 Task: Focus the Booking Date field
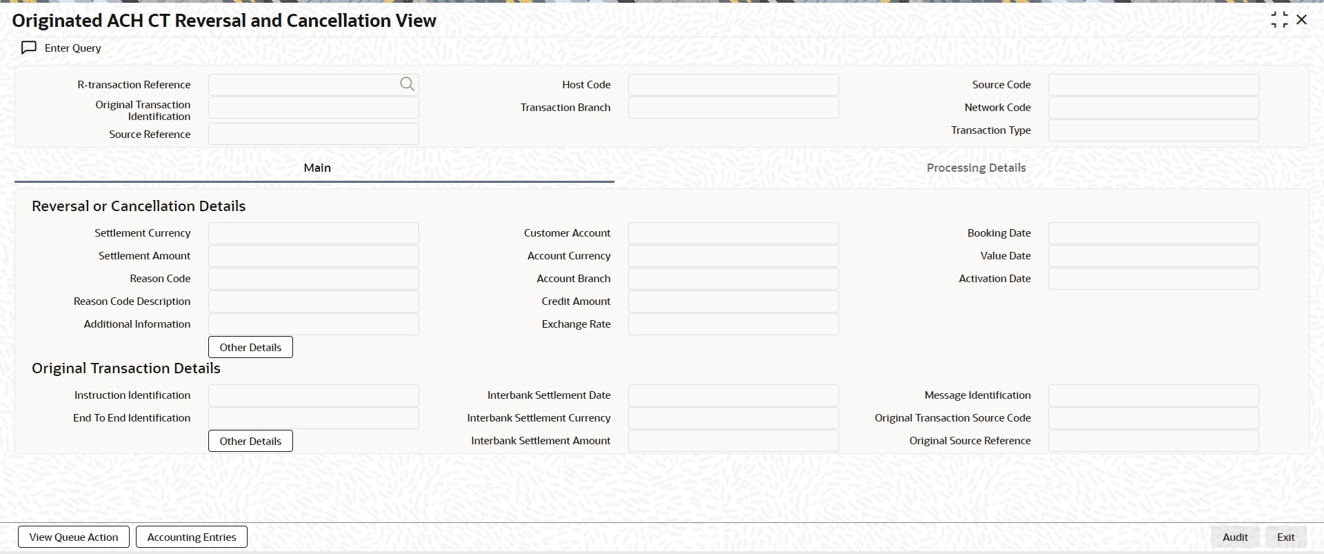[x=1154, y=233]
